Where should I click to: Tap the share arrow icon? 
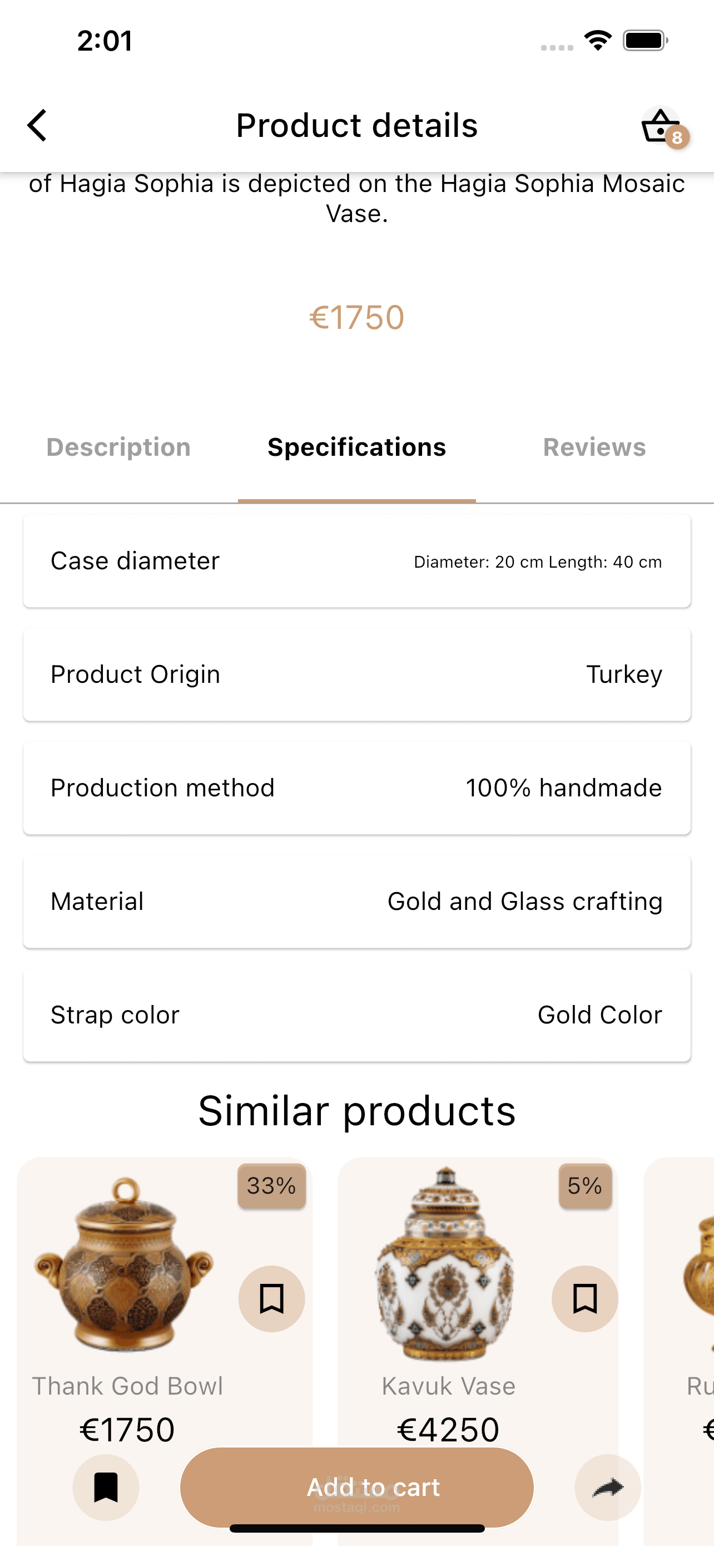(607, 1487)
